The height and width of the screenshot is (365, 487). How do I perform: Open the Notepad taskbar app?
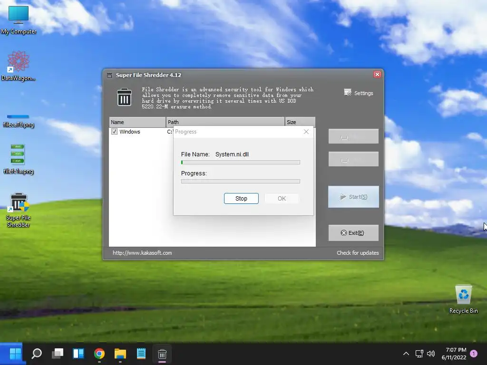pos(141,354)
